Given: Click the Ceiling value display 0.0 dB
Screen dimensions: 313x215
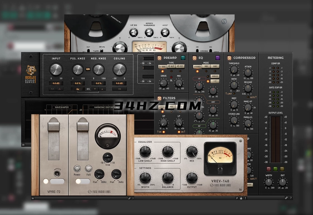Looking at the screenshot, I should [119, 83].
